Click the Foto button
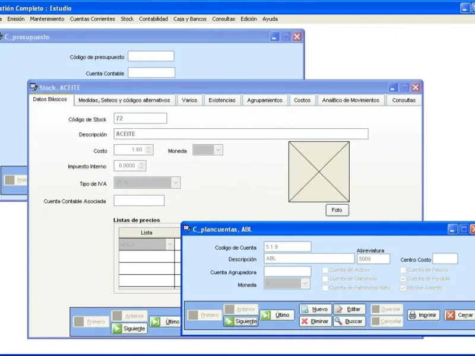Viewport: 475px width, 356px height. pos(337,210)
